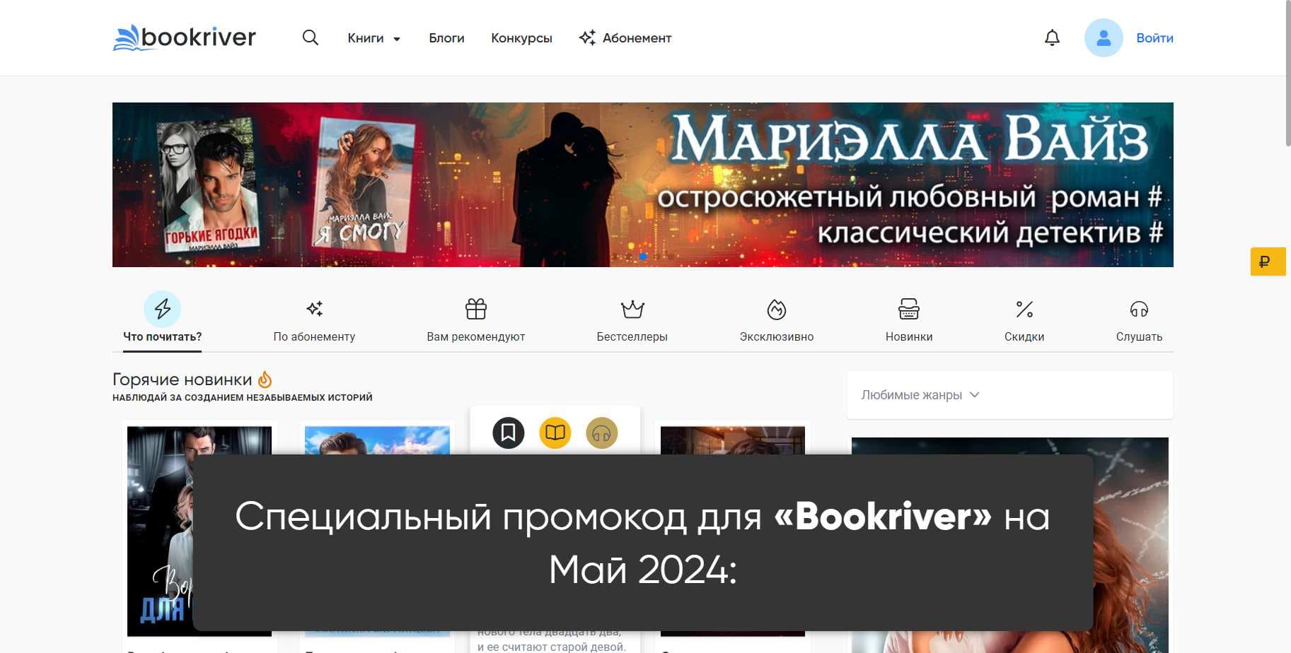Click the bookriver logo
Image resolution: width=1291 pixels, height=653 pixels.
click(x=185, y=37)
